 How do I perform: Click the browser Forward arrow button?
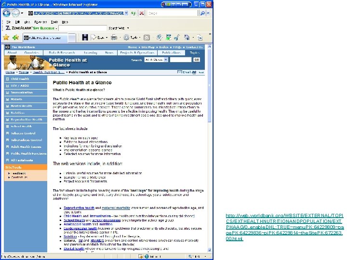click(x=15, y=13)
